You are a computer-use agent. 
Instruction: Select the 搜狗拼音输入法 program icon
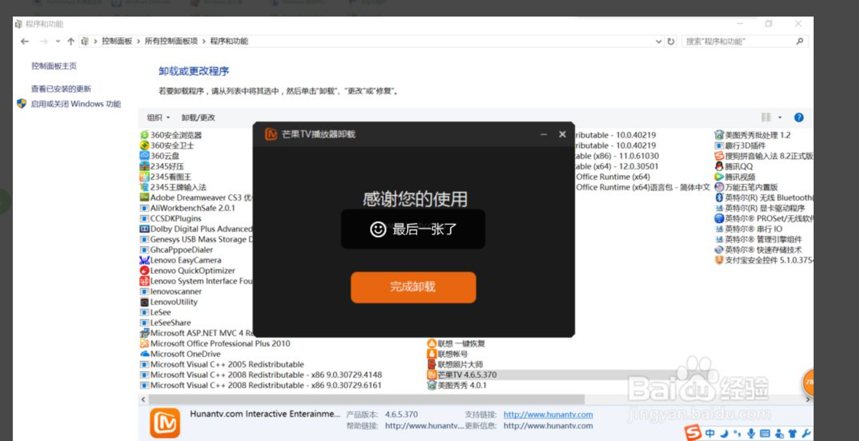point(719,156)
